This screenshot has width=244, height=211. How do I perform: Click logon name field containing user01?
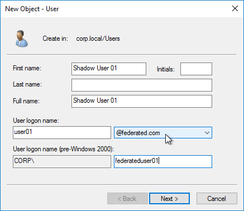(62, 132)
